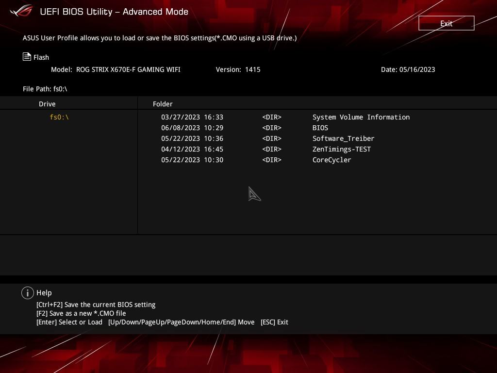The image size is (497, 373).
Task: Click the UEFI BIOS Utility title
Action: [x=114, y=12]
